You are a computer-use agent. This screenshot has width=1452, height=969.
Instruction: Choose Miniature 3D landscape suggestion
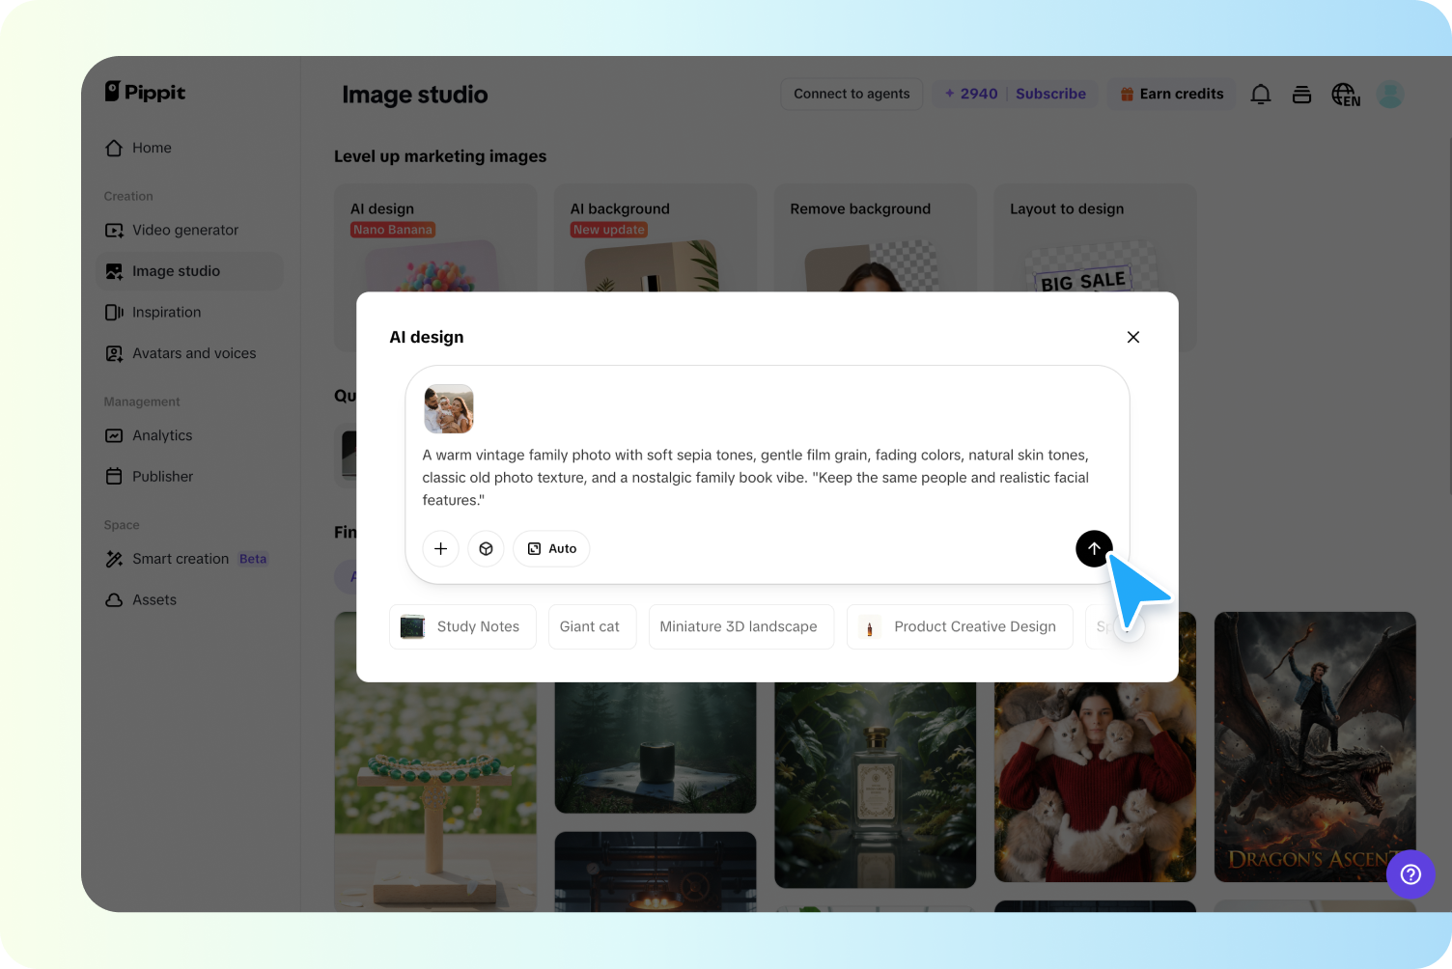tap(740, 626)
